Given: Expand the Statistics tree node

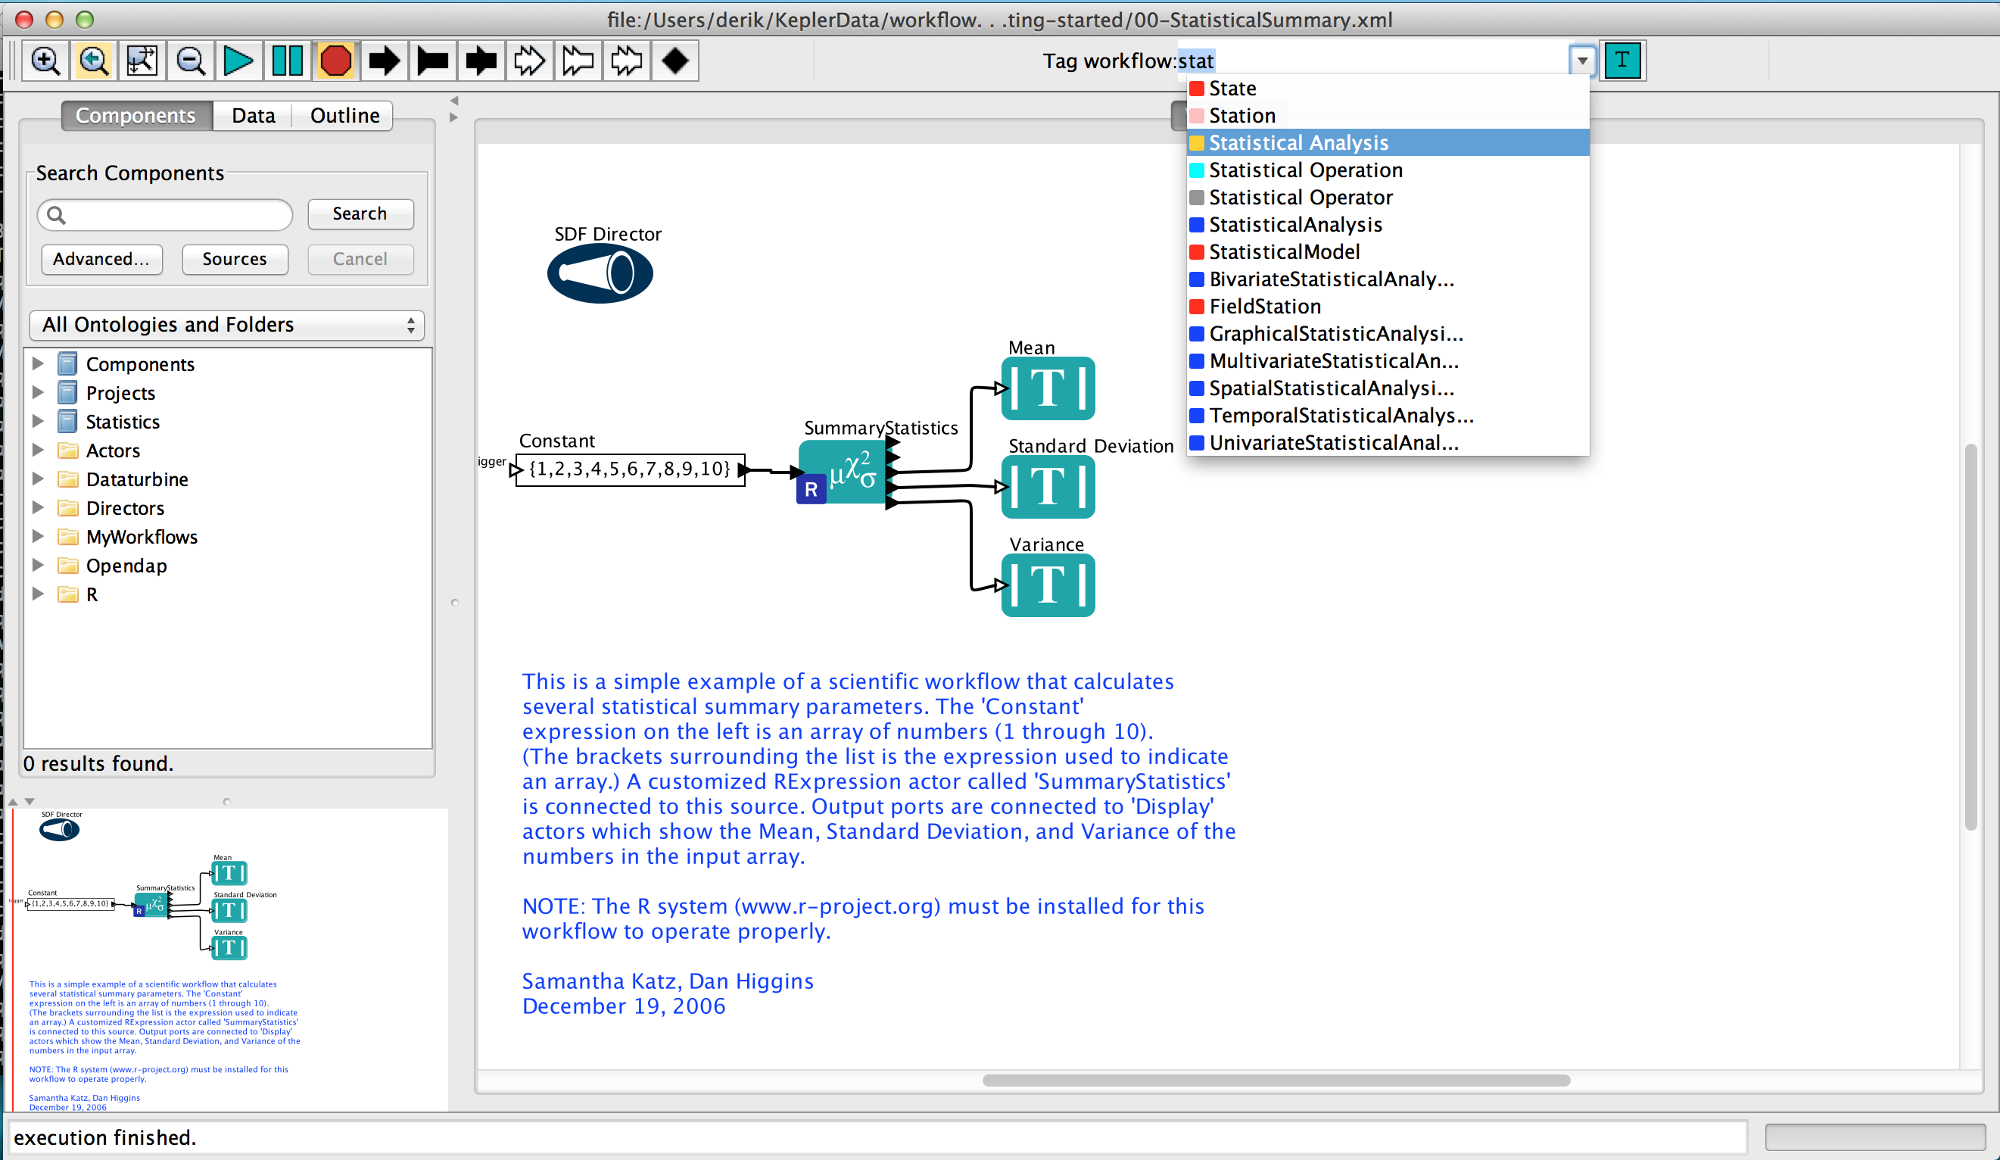Looking at the screenshot, I should click(37, 421).
